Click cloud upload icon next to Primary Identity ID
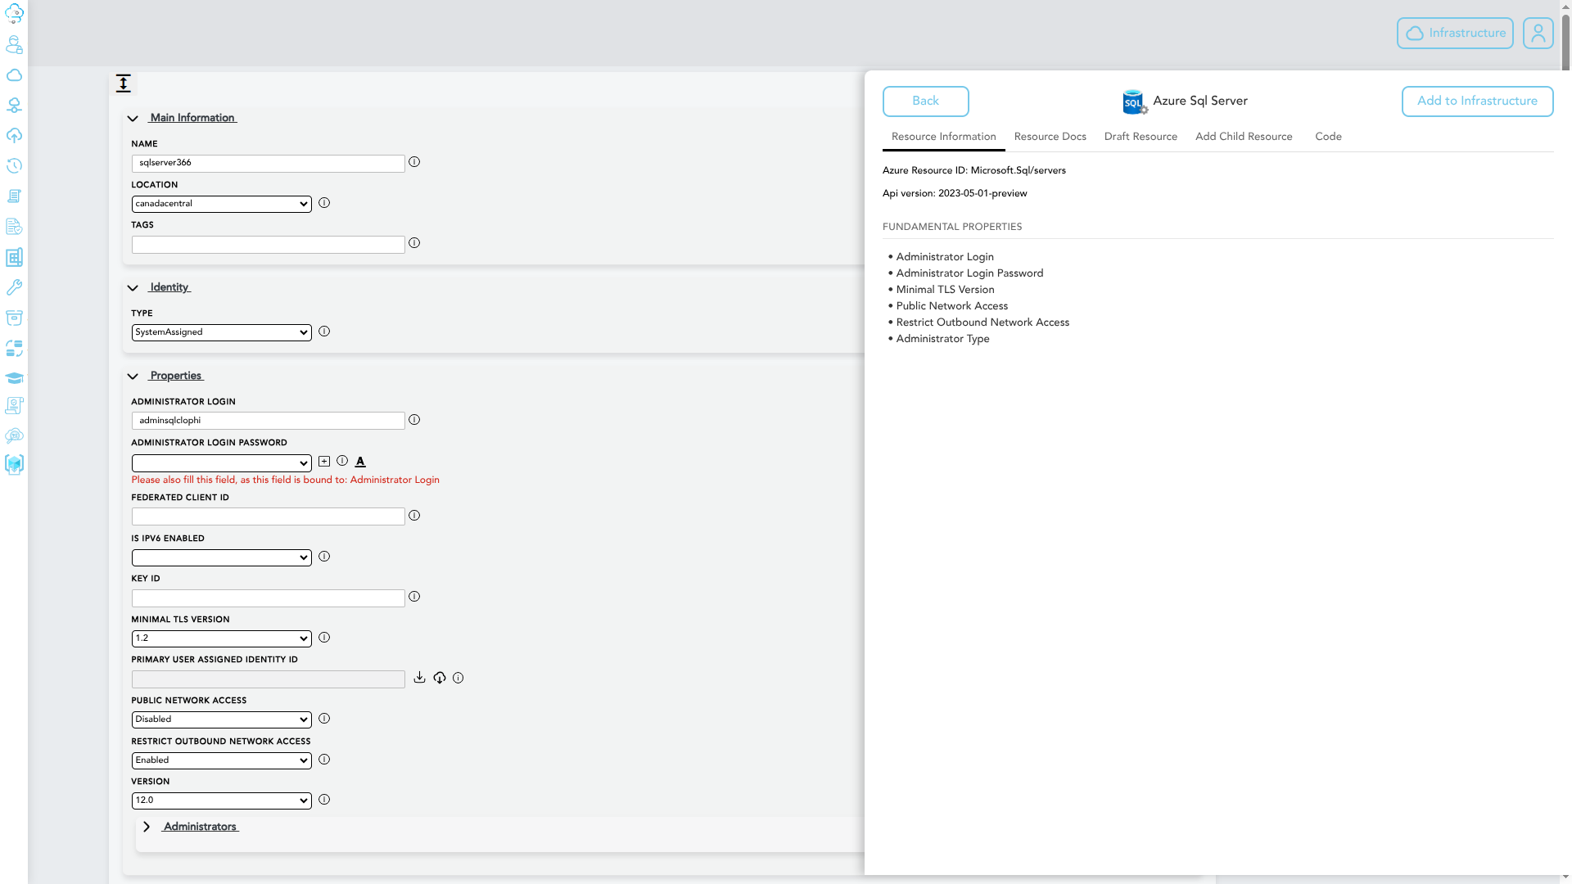Image resolution: width=1572 pixels, height=884 pixels. click(x=440, y=678)
